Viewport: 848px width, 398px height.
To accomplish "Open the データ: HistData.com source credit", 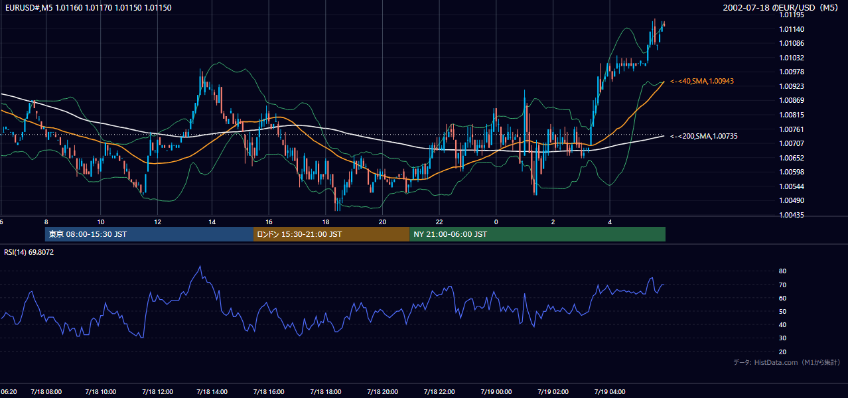I will [x=786, y=362].
